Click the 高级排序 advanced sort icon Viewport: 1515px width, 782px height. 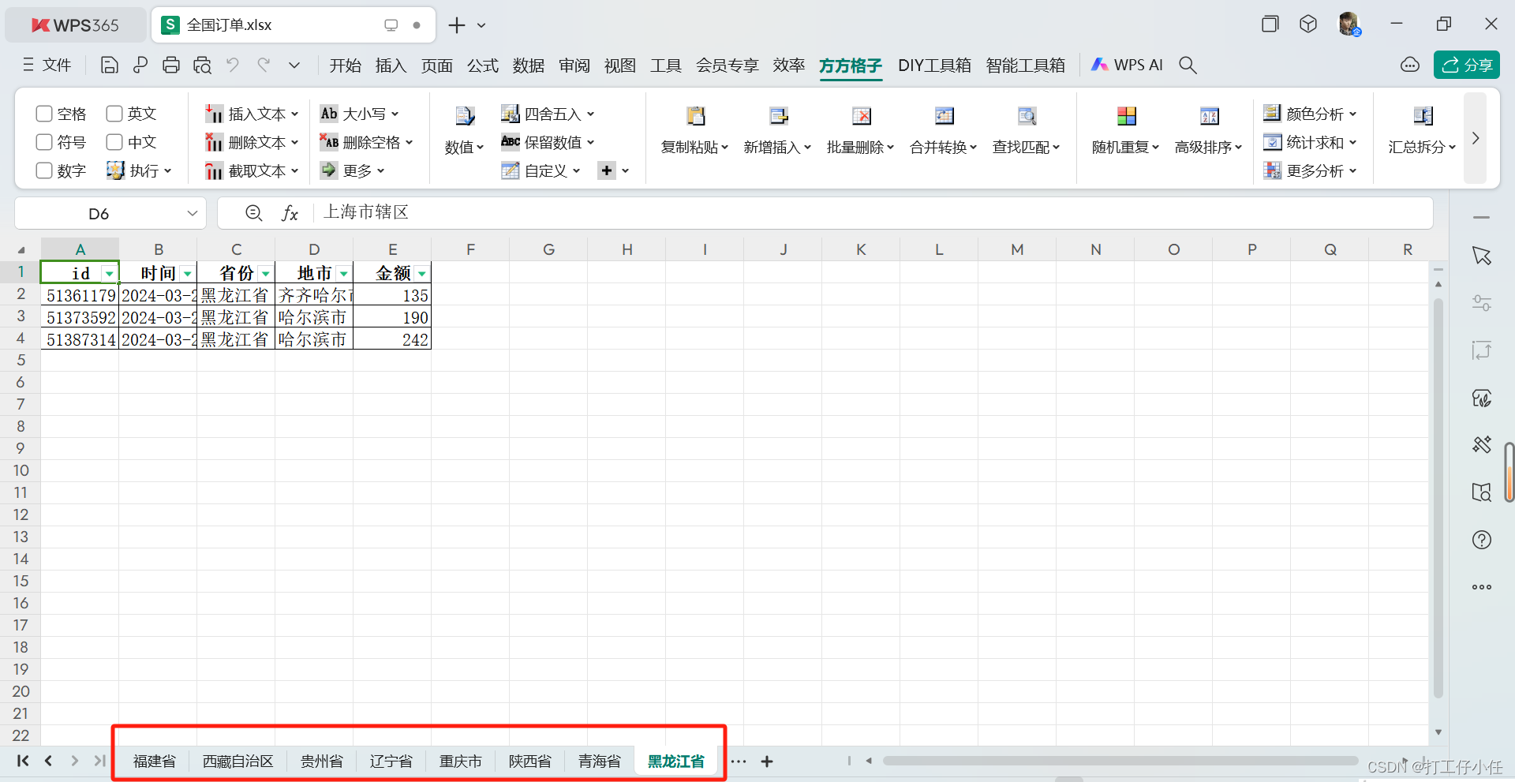click(1210, 116)
